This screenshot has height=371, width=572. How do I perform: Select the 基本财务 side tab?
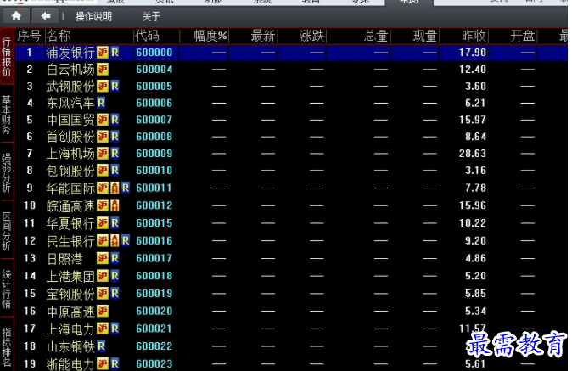(x=7, y=115)
